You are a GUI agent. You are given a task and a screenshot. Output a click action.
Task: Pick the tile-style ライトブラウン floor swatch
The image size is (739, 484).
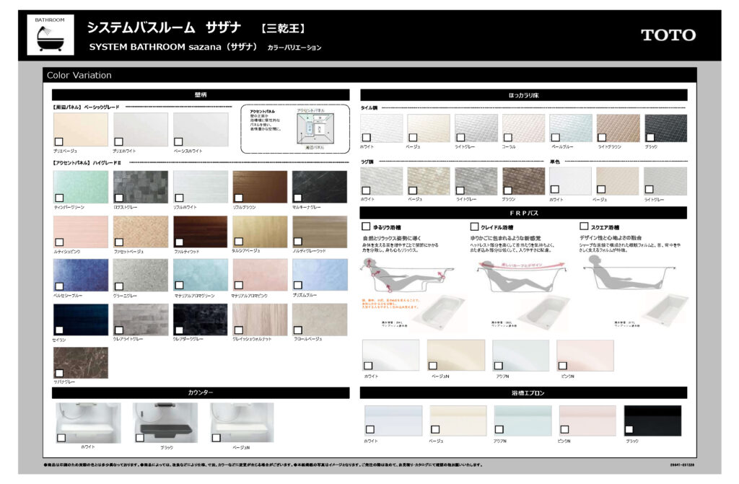pyautogui.click(x=618, y=128)
